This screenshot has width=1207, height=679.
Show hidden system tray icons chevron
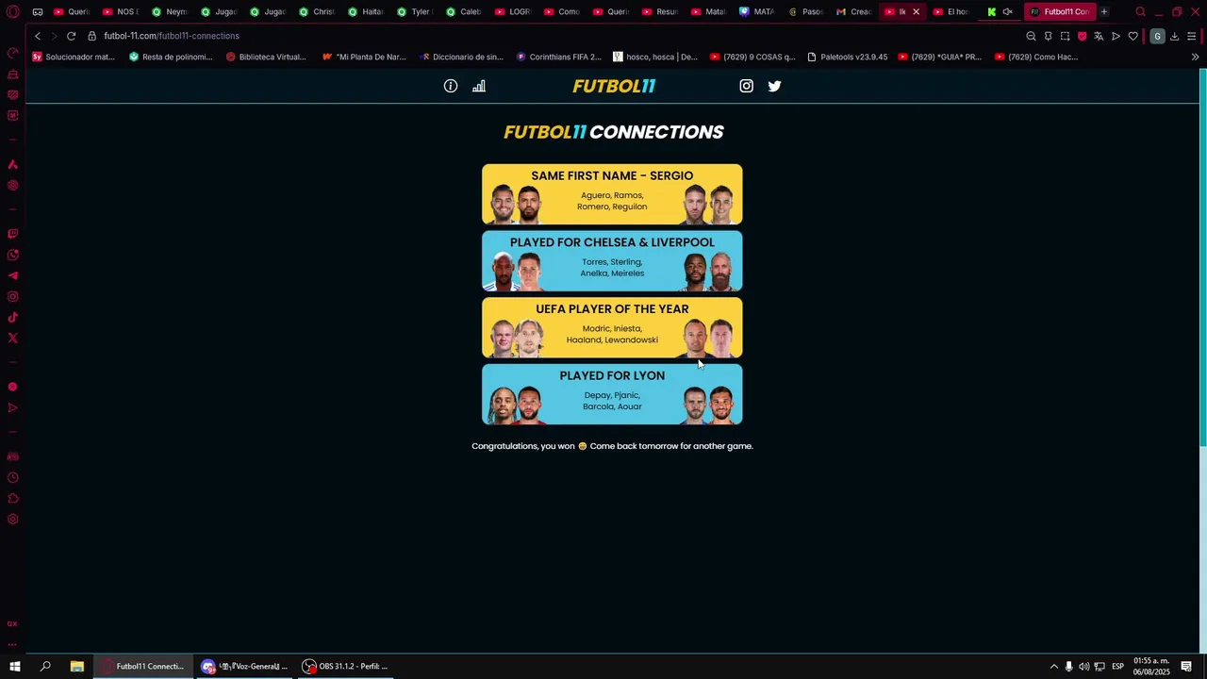click(x=1054, y=667)
